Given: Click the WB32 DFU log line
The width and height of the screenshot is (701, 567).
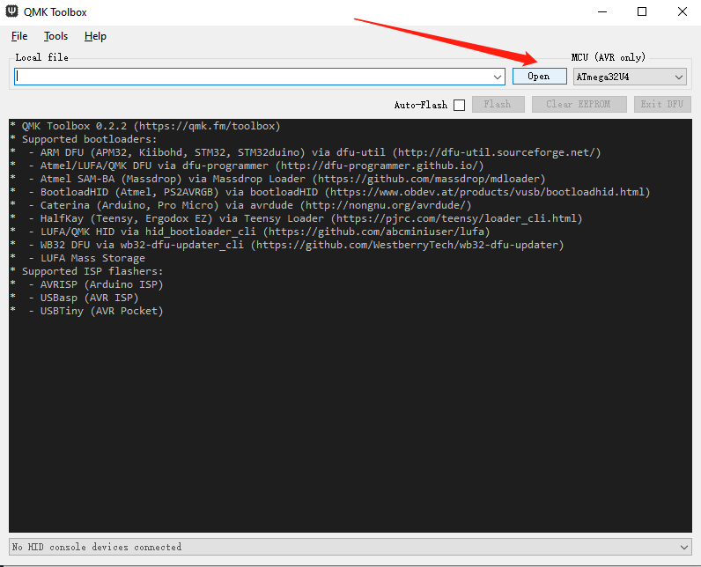Looking at the screenshot, I should [x=287, y=245].
